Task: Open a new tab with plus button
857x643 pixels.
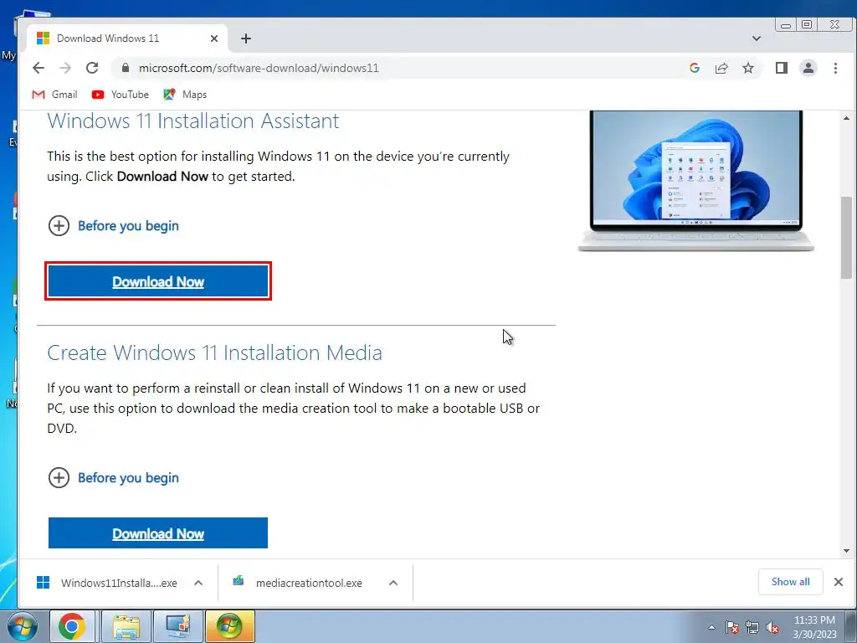Action: [x=246, y=39]
